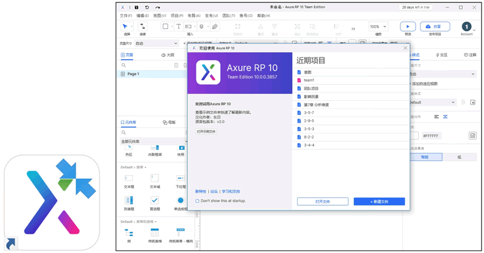Click the search icon in Pages panel
The image size is (484, 253).
pos(123,65)
